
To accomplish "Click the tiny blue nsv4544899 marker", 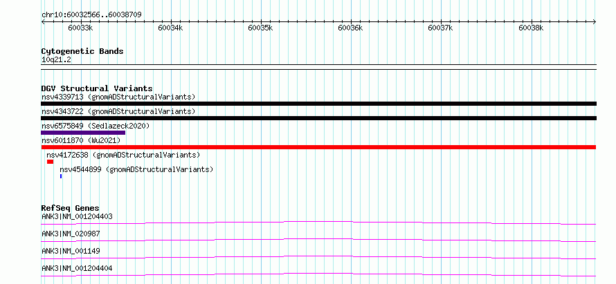I will (61, 176).
